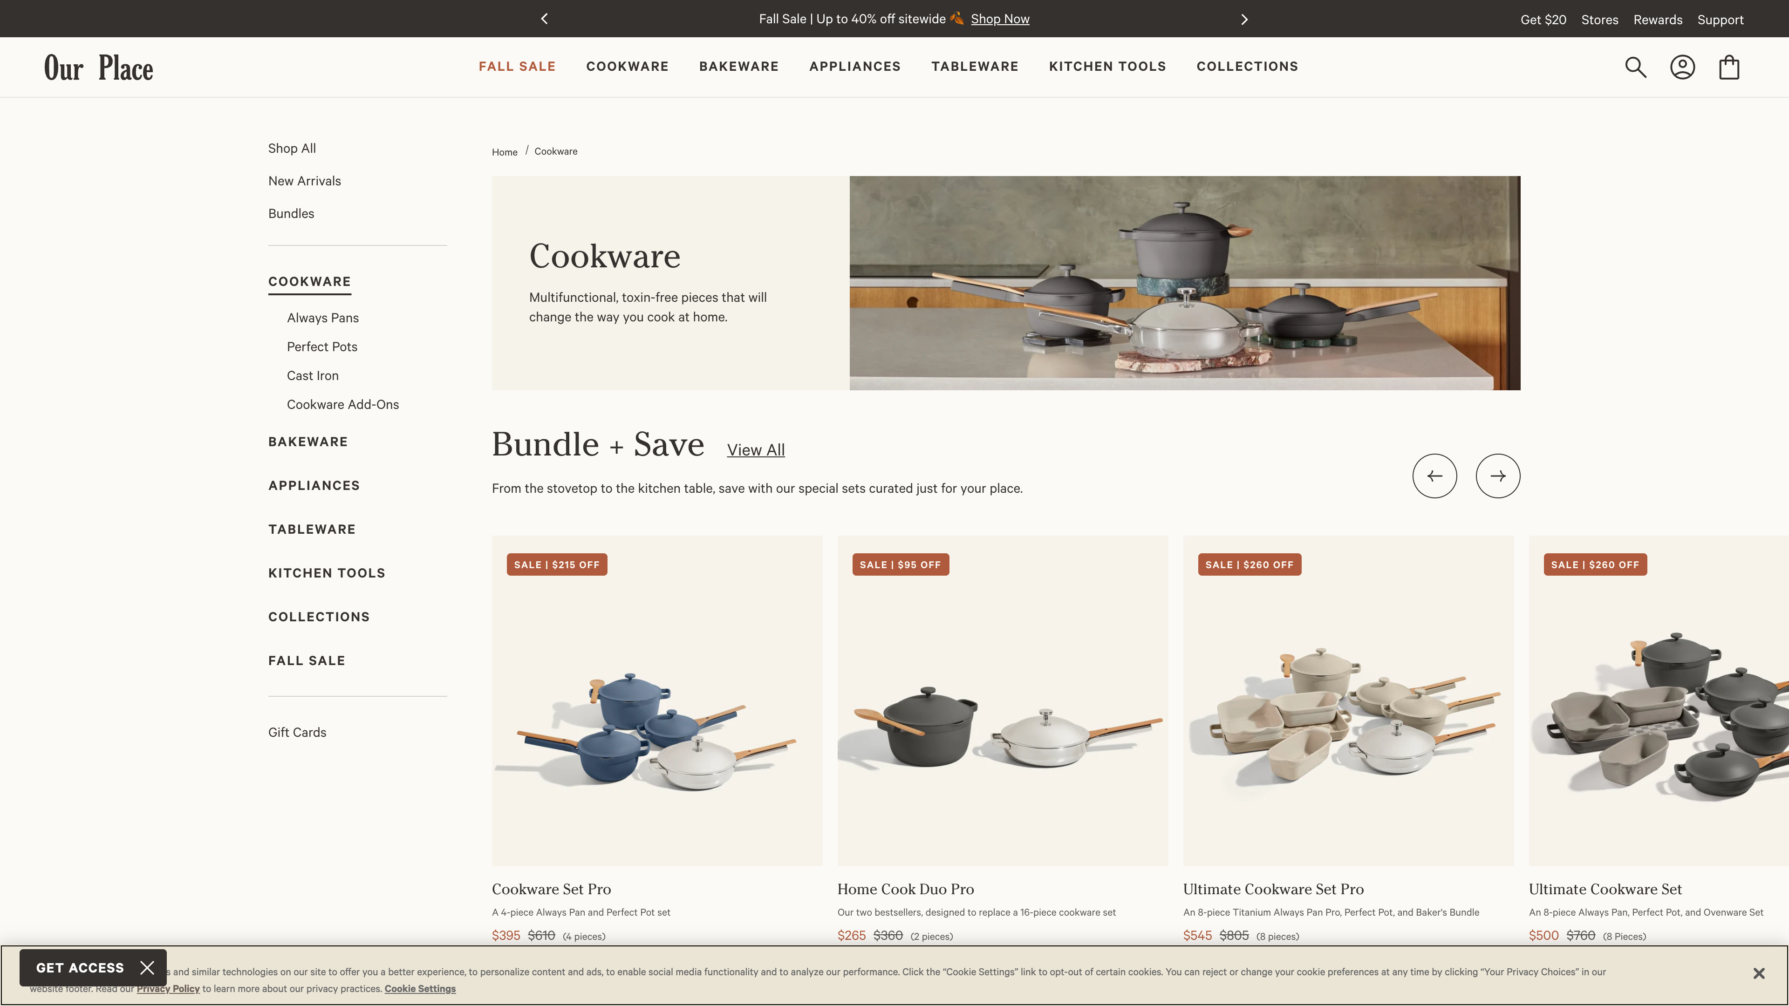Open the account profile icon
Image resolution: width=1789 pixels, height=1006 pixels.
coord(1682,68)
